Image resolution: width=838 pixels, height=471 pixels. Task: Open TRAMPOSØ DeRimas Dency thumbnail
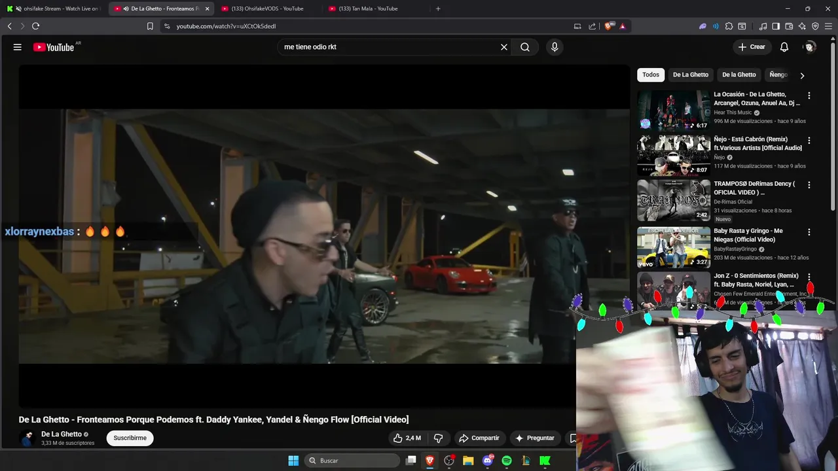coord(674,200)
